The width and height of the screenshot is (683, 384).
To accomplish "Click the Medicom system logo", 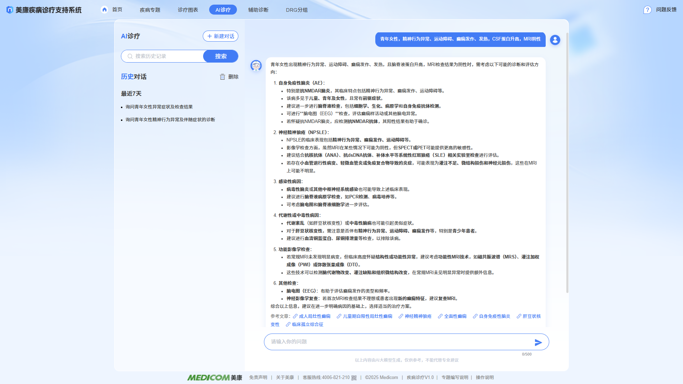I will pyautogui.click(x=10, y=10).
